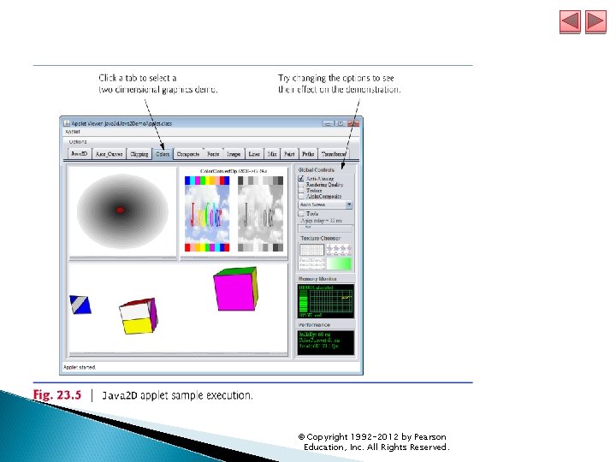This screenshot has height=462, width=616.
Task: Select the green gradient texture swatch
Action: [x=340, y=264]
